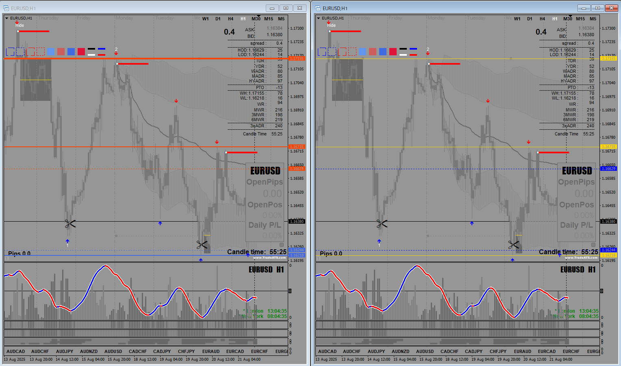Switch right chart to W1 timeframe
Screen dimensions: 621x366
[517, 19]
